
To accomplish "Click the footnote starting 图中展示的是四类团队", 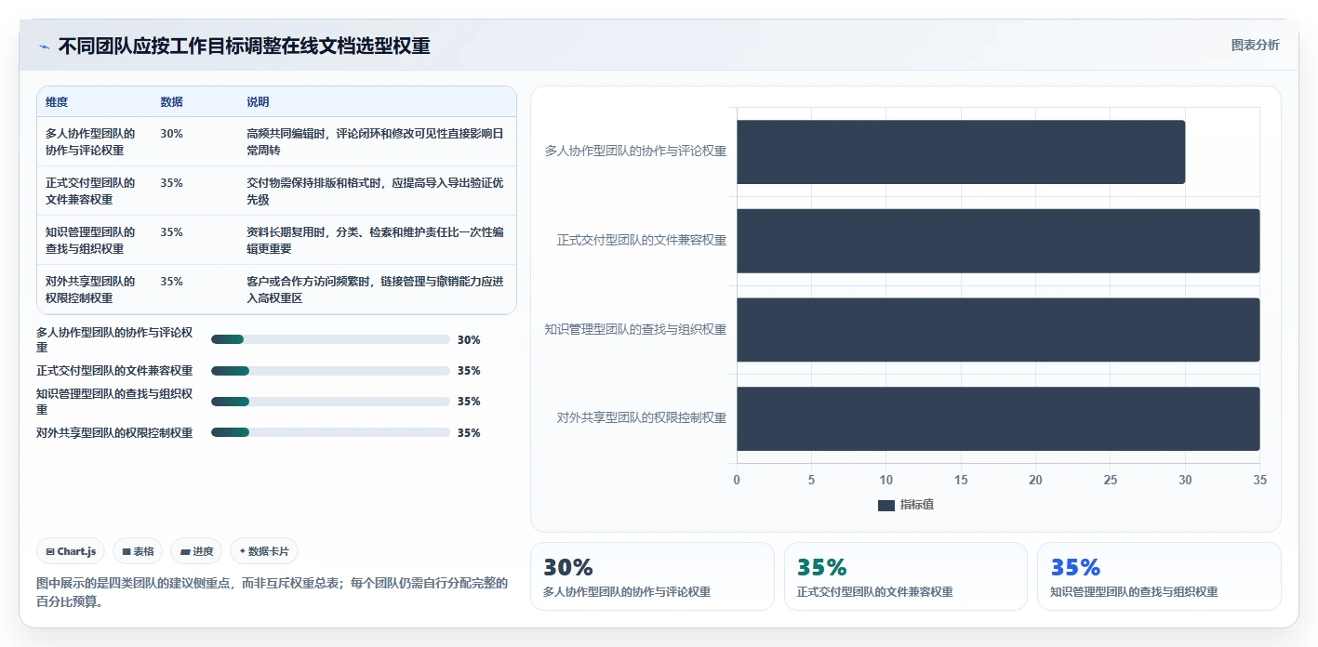I will [x=273, y=592].
